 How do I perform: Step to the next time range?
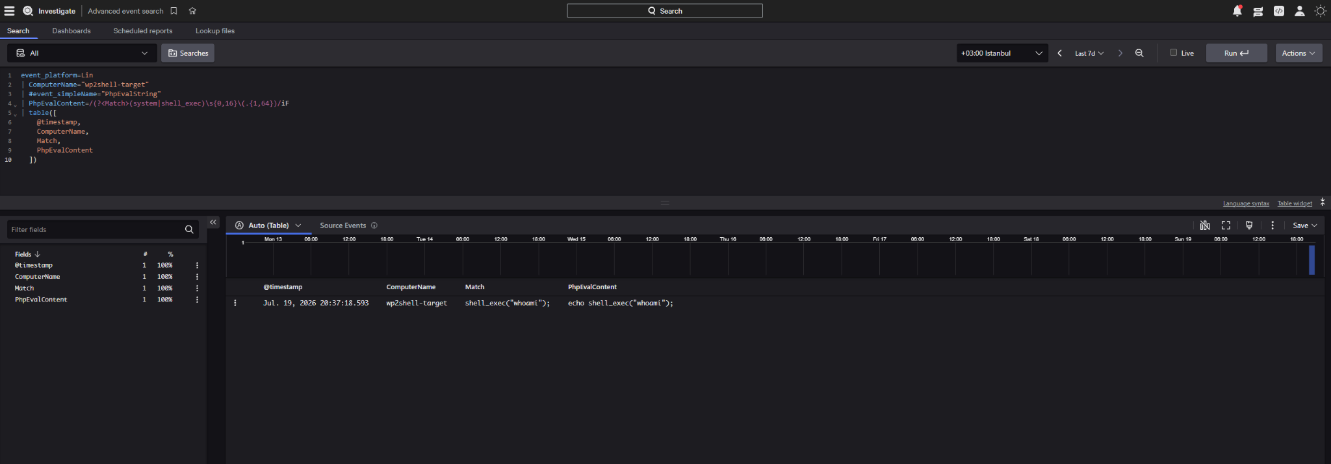[1120, 53]
